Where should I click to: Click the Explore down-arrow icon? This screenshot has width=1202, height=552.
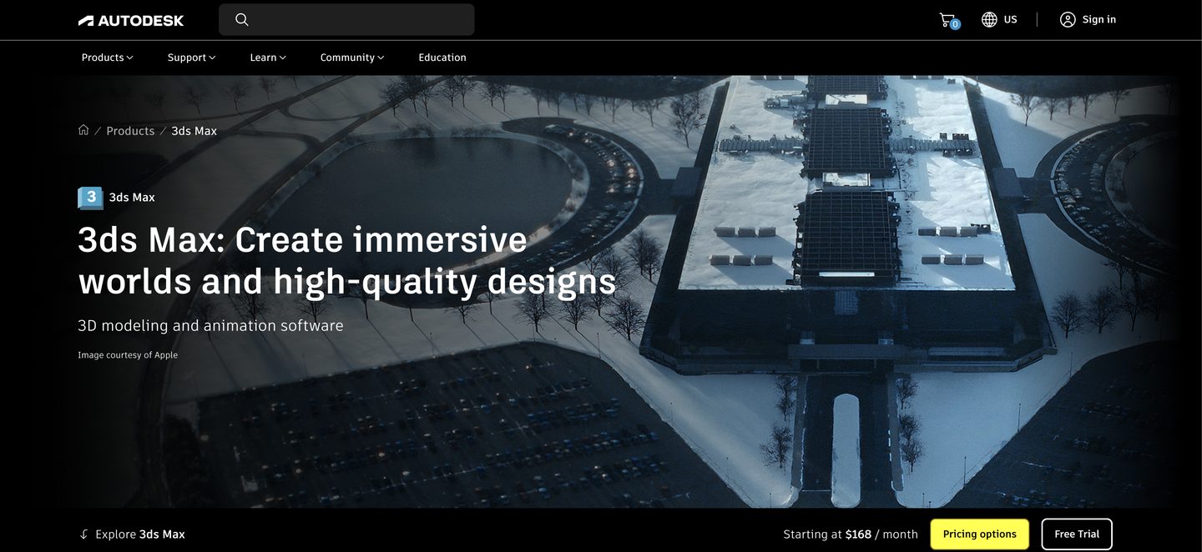click(83, 534)
